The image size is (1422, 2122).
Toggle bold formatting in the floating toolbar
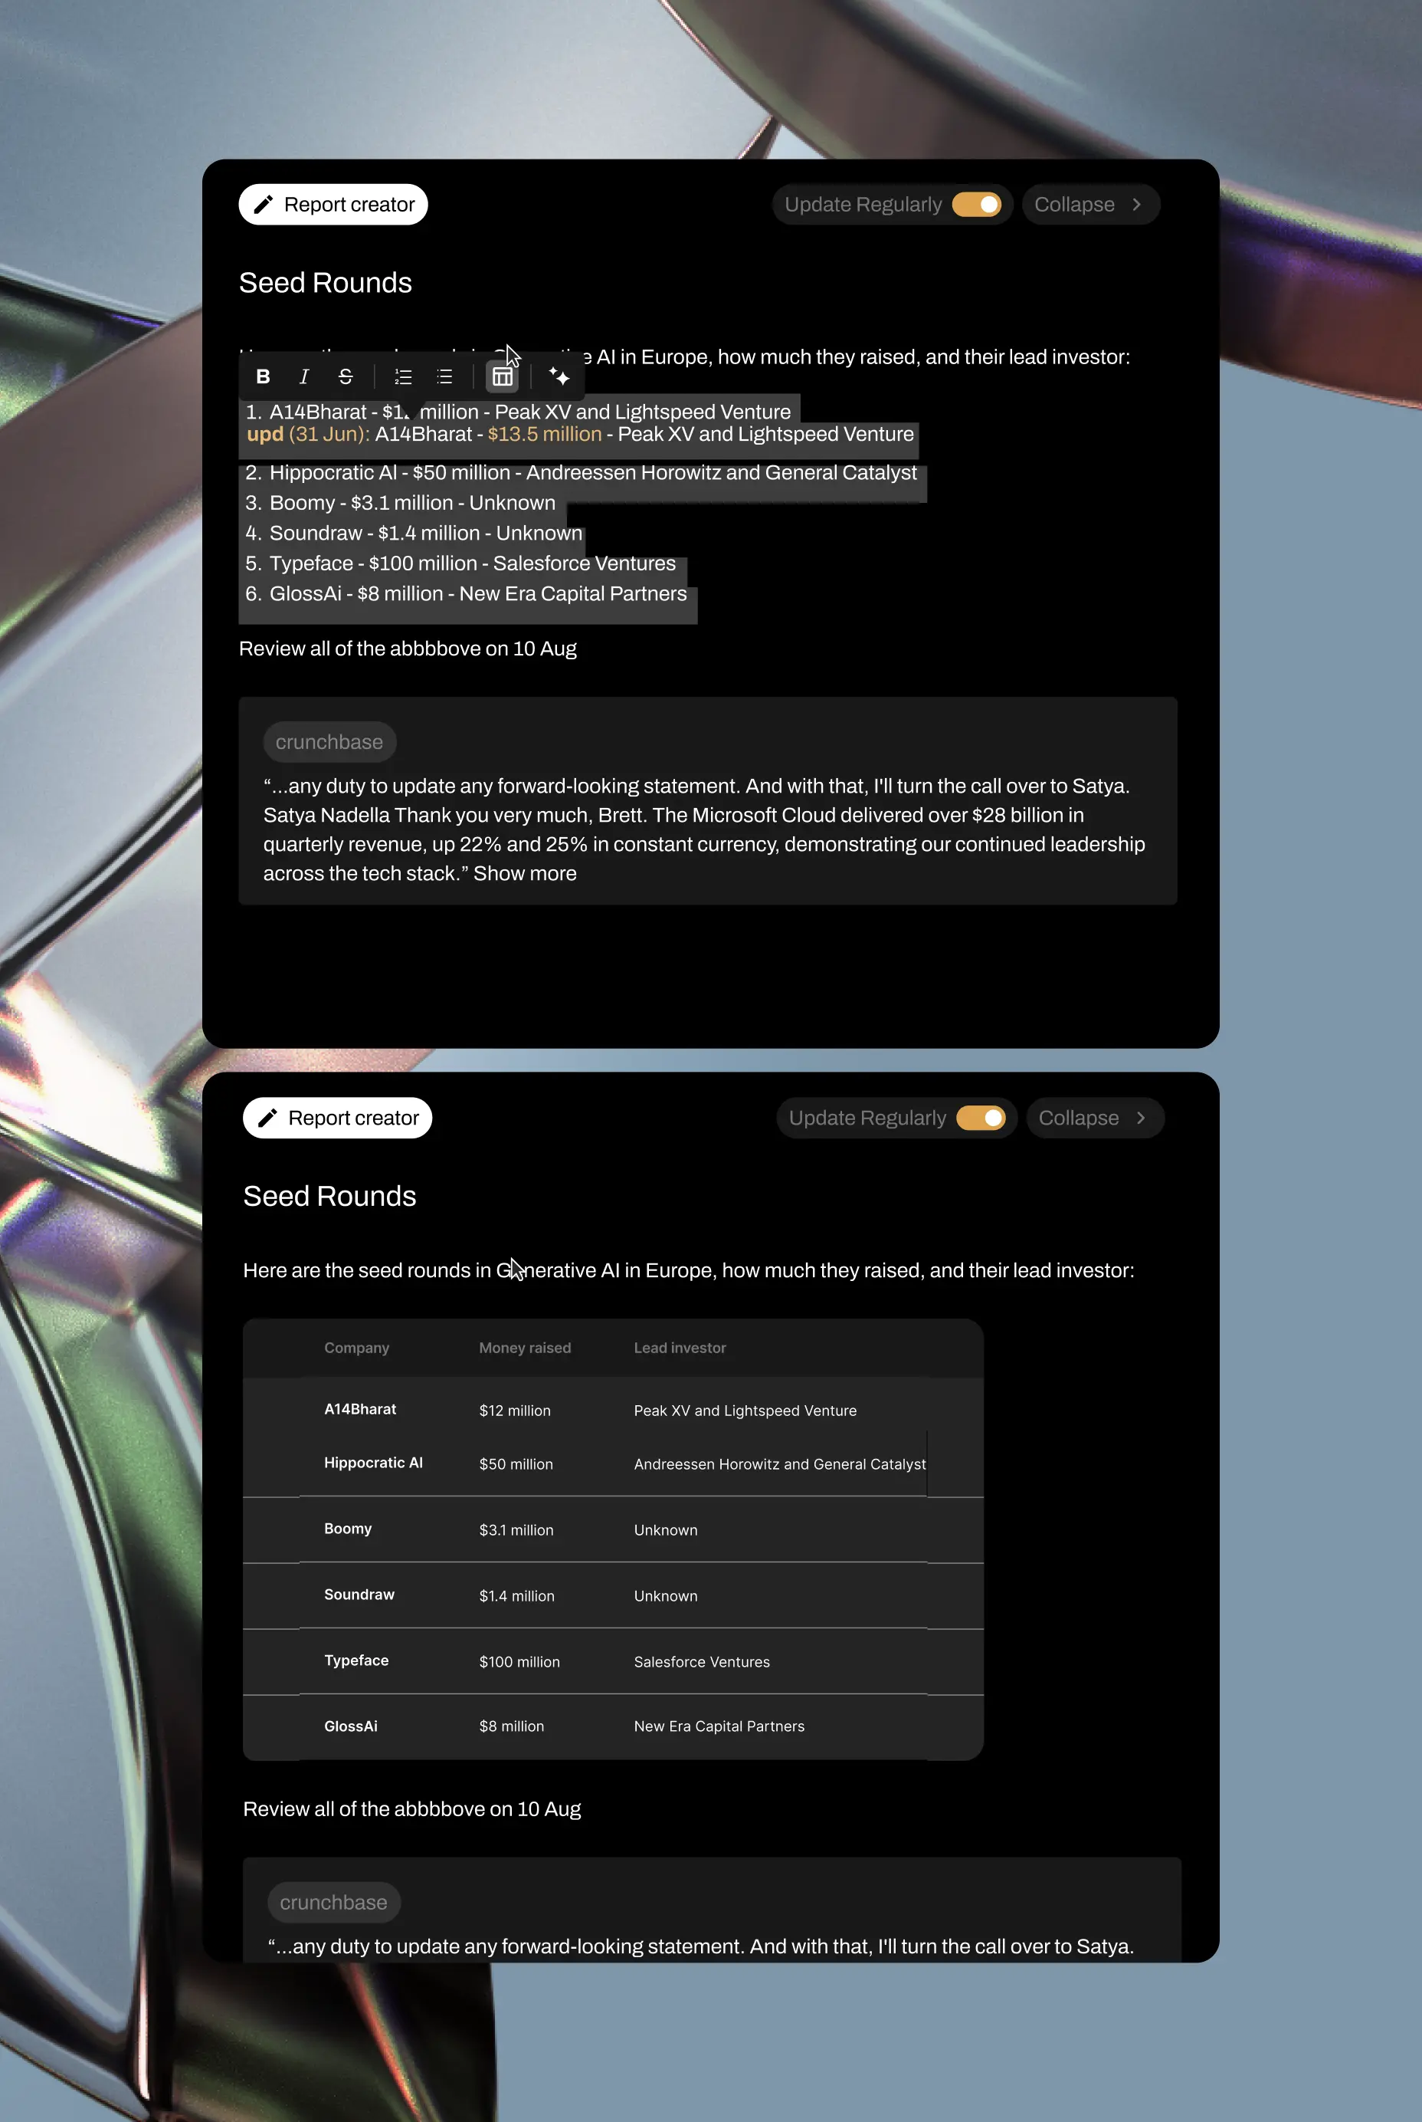click(x=263, y=376)
